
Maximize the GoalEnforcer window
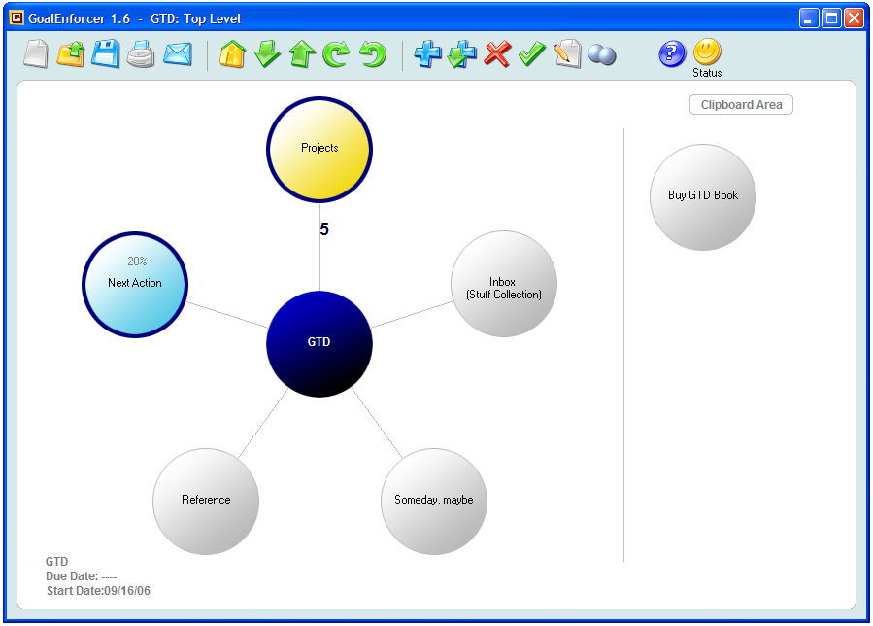[832, 17]
